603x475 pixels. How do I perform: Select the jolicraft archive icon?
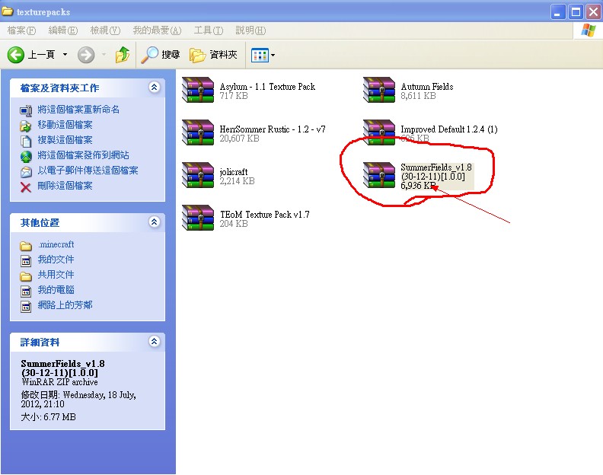[x=198, y=175]
